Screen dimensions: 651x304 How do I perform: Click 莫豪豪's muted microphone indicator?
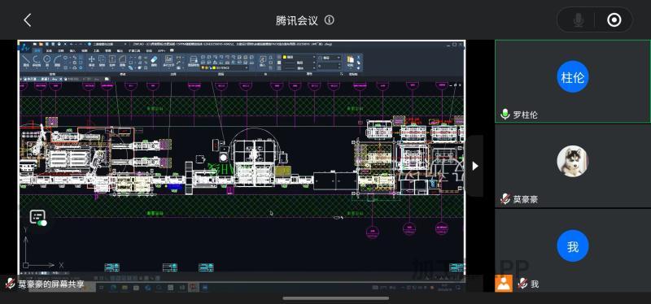pos(505,199)
